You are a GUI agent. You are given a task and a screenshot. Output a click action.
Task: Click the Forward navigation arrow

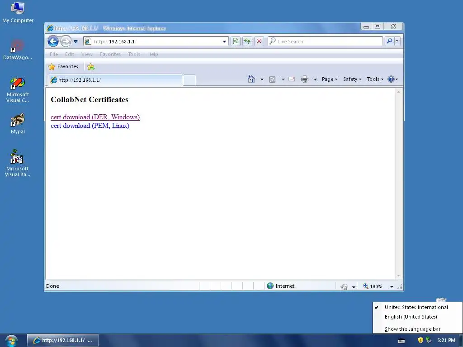tap(66, 41)
